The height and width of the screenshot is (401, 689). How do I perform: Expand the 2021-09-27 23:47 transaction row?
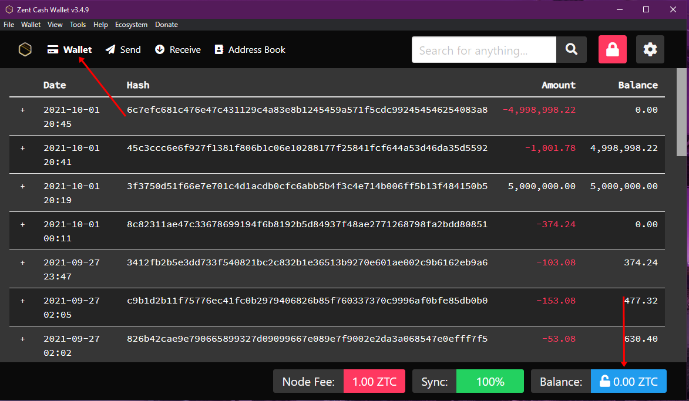pos(22,263)
